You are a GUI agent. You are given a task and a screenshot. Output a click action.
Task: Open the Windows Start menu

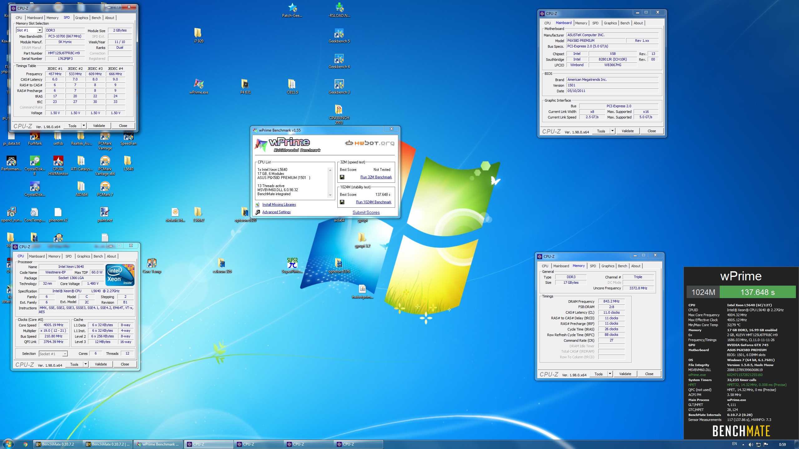coord(8,444)
